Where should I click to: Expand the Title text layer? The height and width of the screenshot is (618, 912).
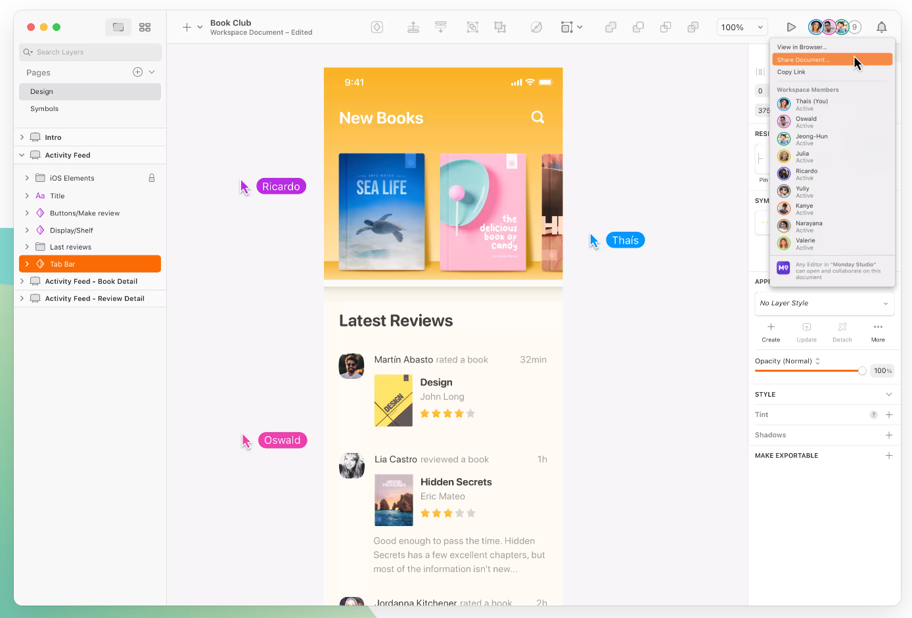tap(27, 196)
